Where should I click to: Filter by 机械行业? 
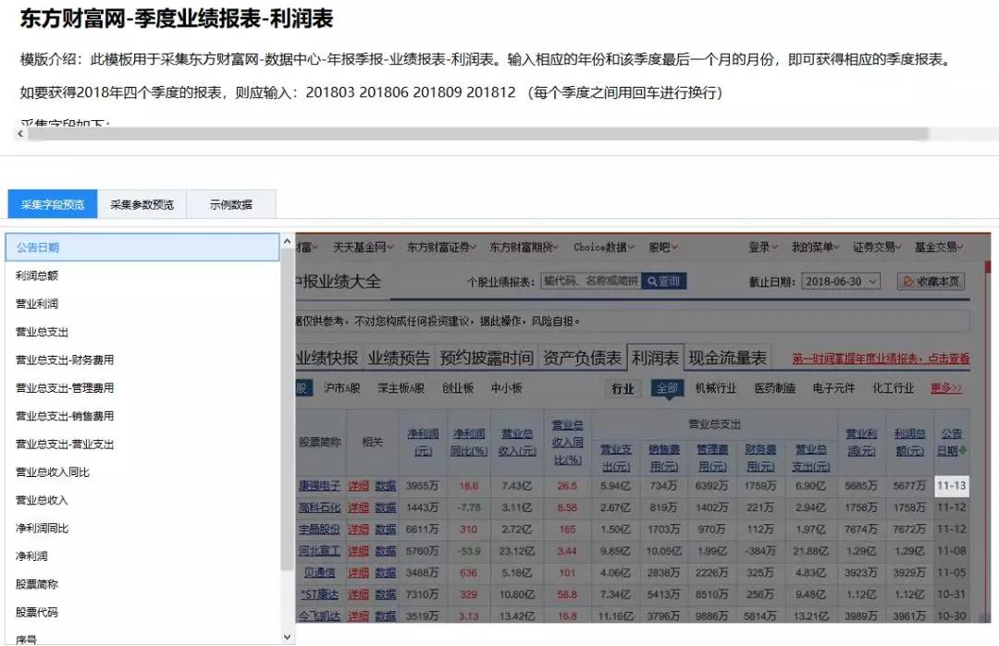click(715, 388)
